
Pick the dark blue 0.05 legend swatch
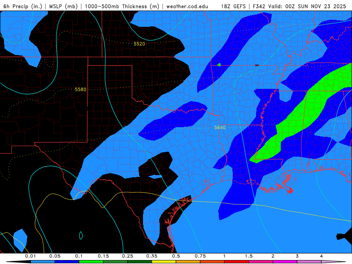pos(67,262)
